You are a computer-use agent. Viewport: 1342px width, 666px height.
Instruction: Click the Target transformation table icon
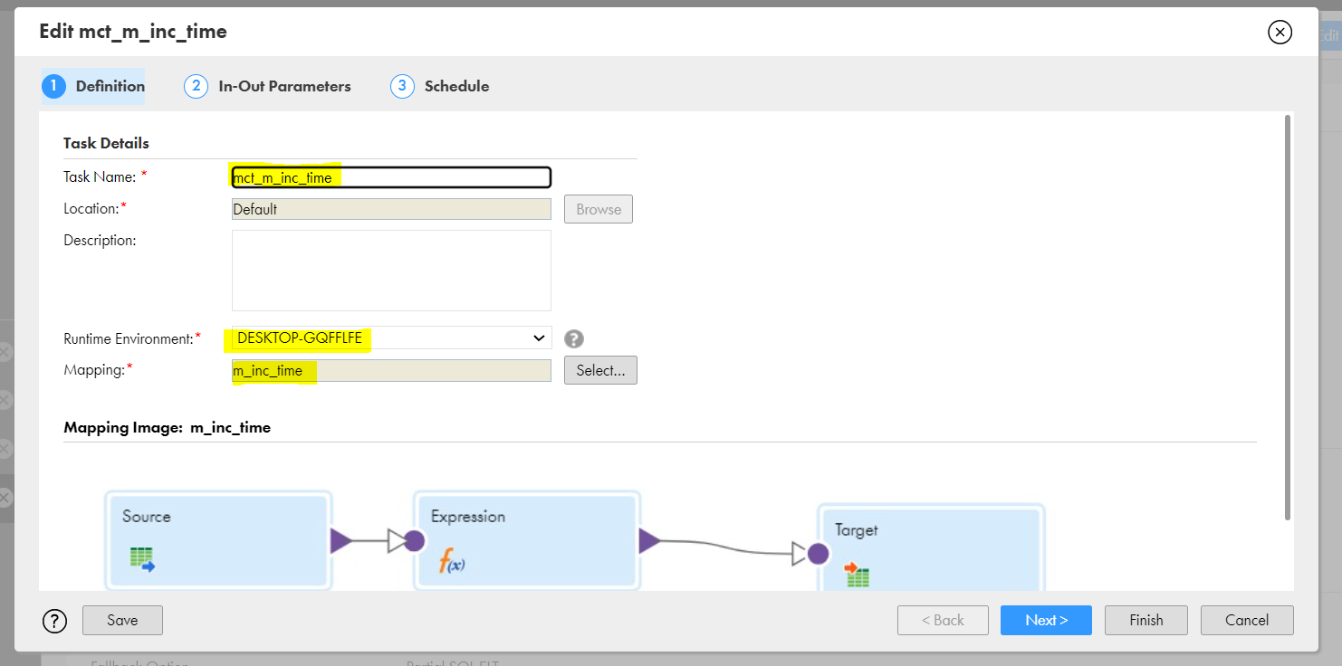click(857, 573)
